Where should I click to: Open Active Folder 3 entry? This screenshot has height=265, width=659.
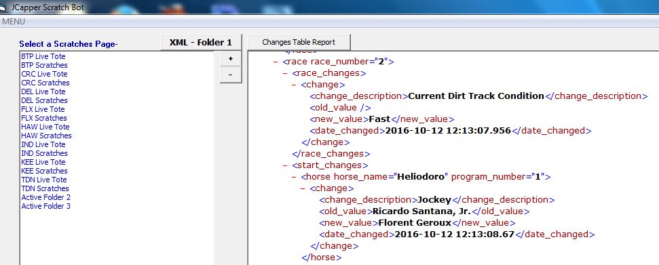tap(45, 206)
